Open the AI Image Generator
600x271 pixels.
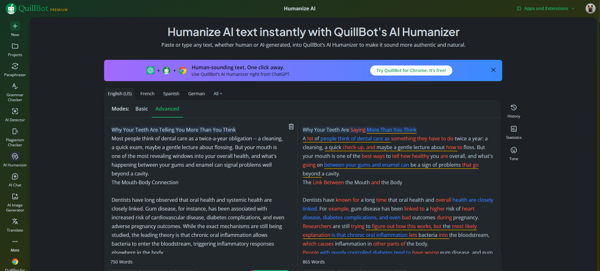pos(15,197)
